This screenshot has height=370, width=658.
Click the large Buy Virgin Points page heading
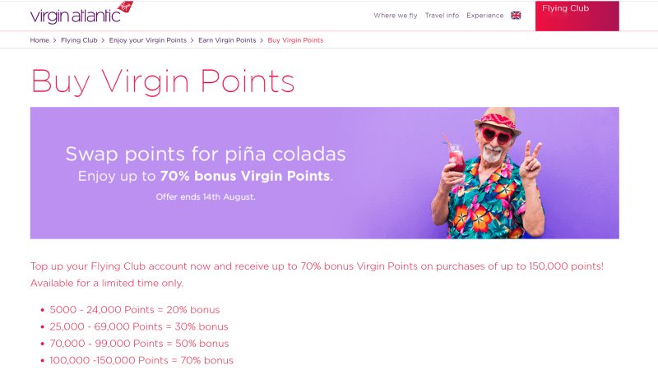[162, 82]
